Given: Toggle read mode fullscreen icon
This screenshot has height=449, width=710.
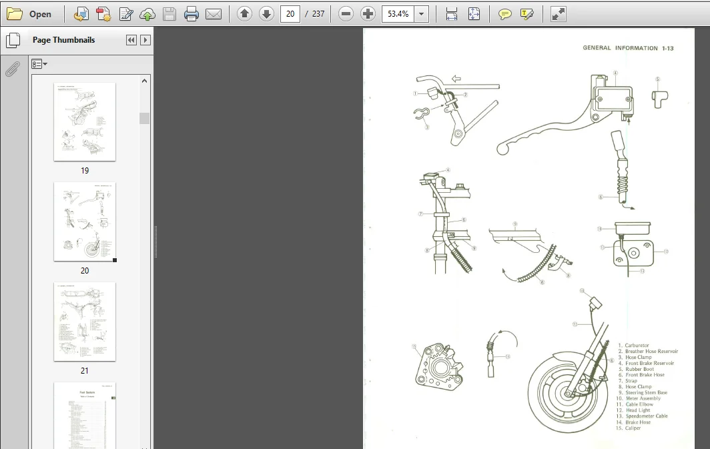Looking at the screenshot, I should pos(558,14).
